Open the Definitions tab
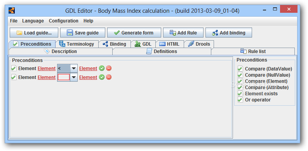Viewport: 308px width, 151px height. (x=162, y=51)
